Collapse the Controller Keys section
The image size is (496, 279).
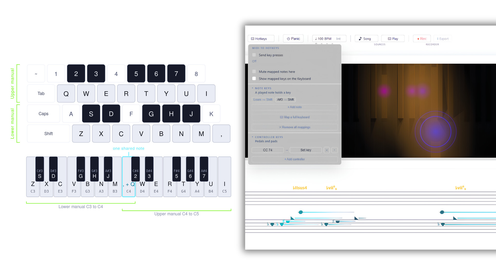[267, 137]
